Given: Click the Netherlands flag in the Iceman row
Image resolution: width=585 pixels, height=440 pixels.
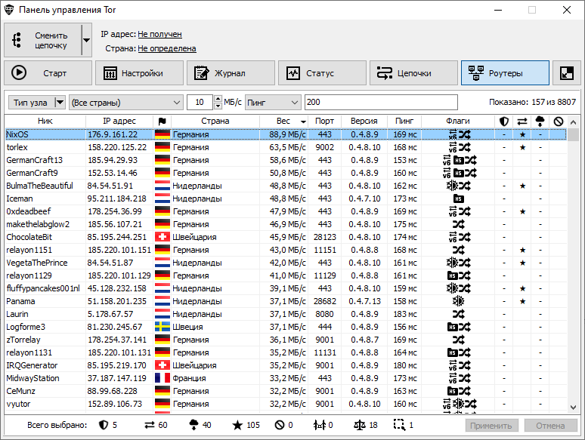Looking at the screenshot, I should [162, 198].
